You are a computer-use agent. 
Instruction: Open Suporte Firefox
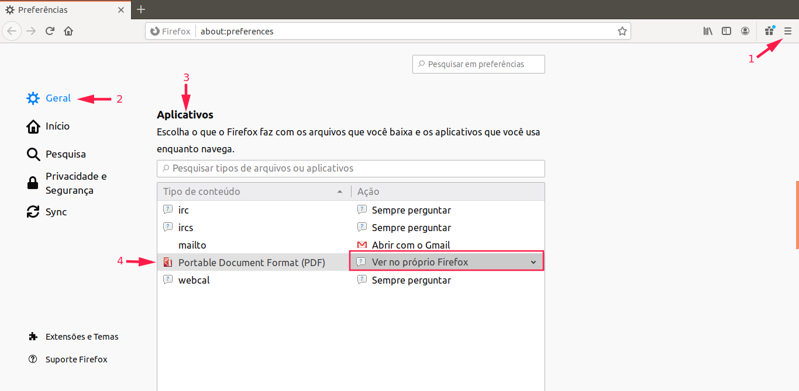(77, 359)
